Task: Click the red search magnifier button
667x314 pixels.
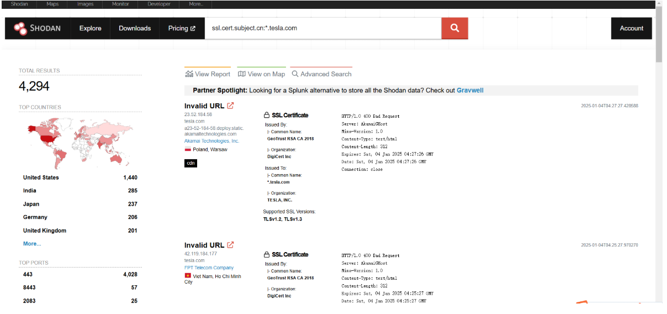Action: click(454, 28)
